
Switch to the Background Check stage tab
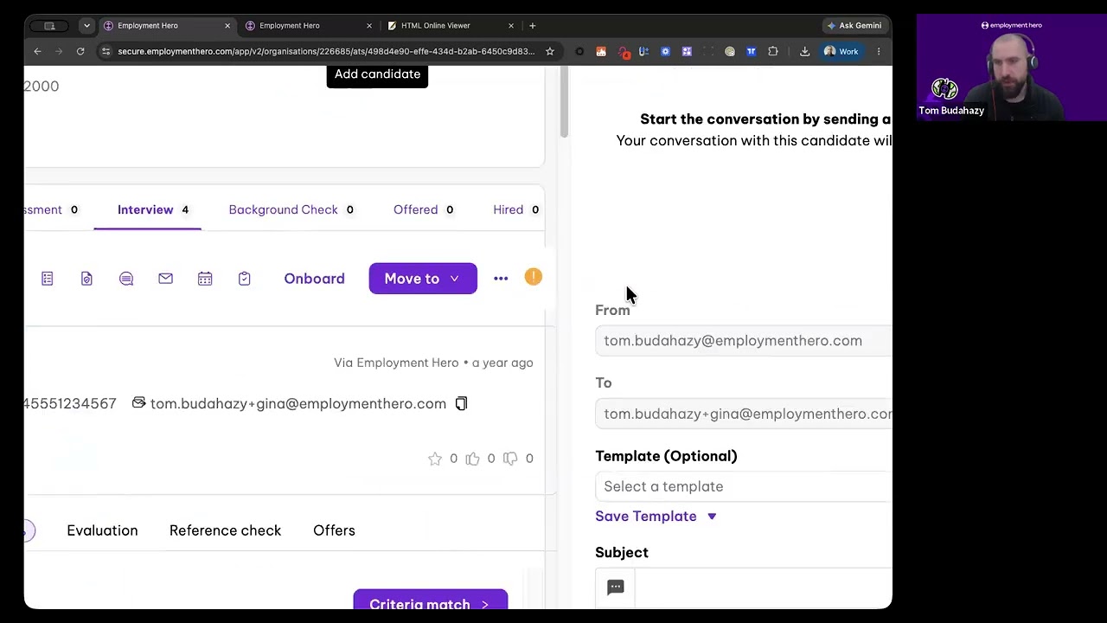(291, 210)
